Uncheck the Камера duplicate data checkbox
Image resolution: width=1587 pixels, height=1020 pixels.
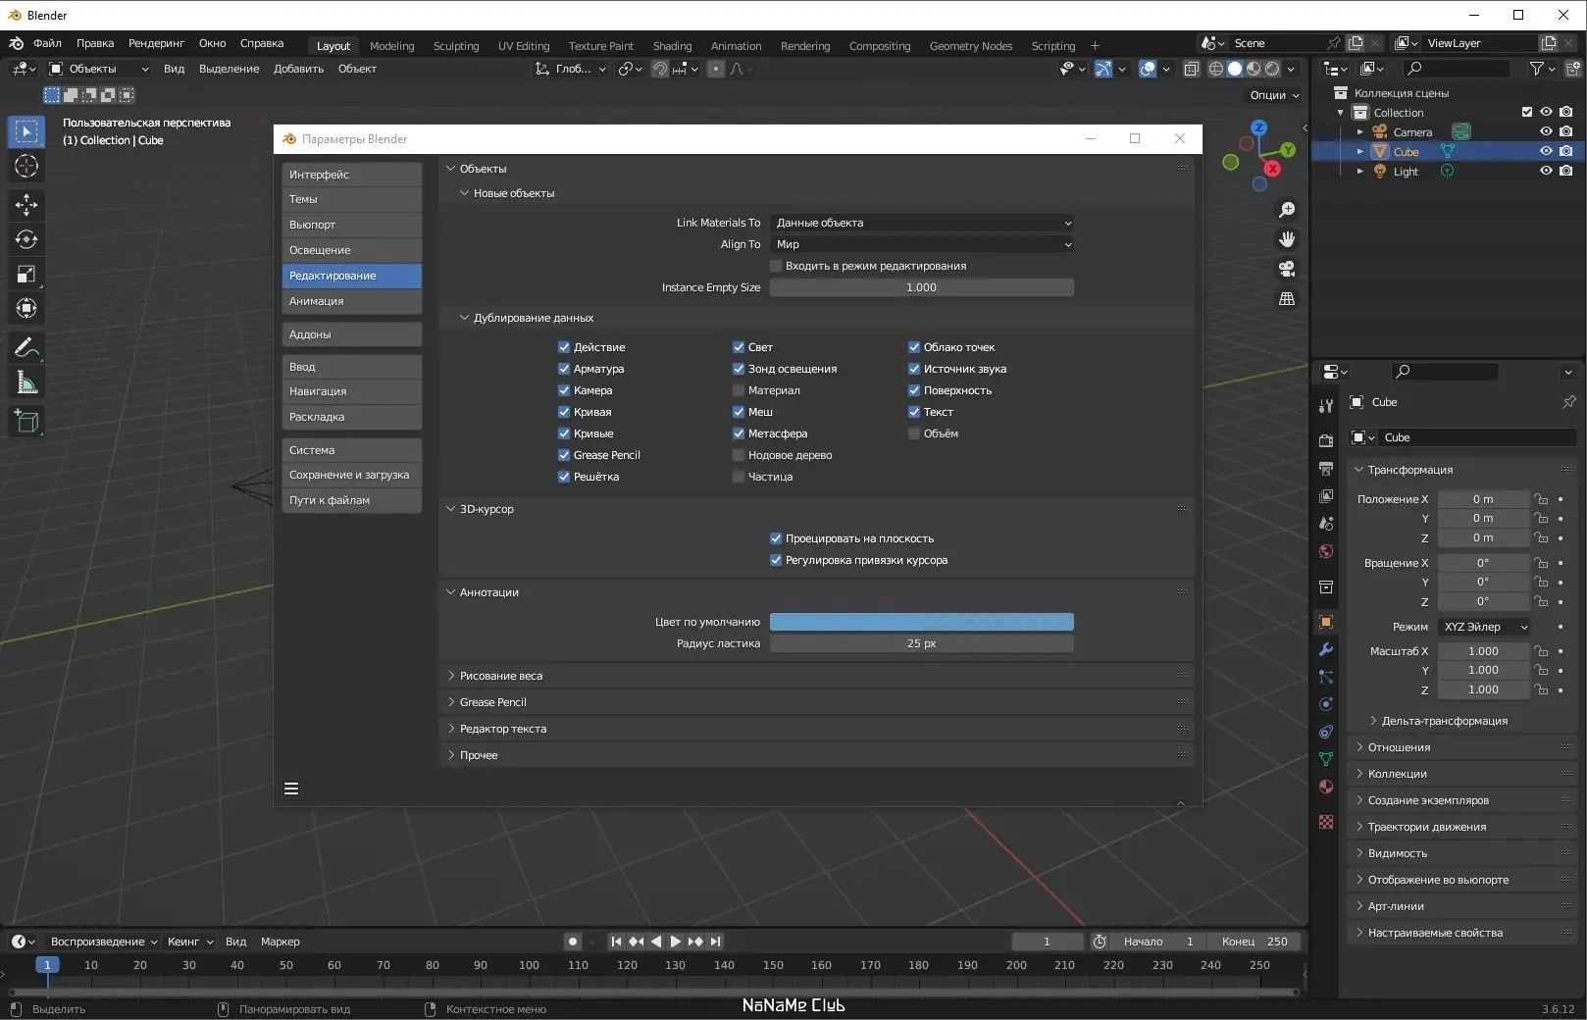[x=564, y=390]
